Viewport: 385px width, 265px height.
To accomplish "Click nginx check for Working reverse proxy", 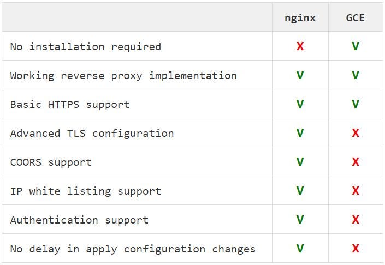I will click(300, 75).
